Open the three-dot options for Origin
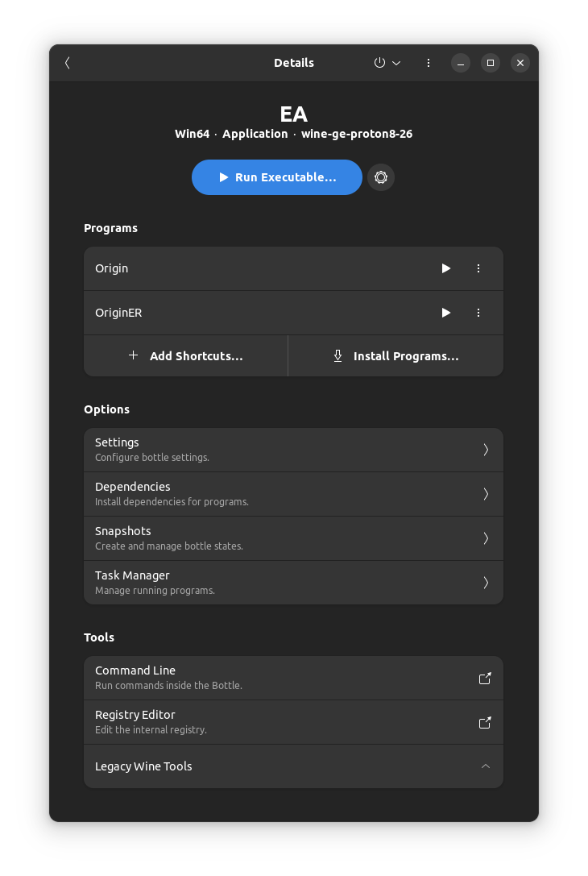The width and height of the screenshot is (588, 876). pos(478,268)
